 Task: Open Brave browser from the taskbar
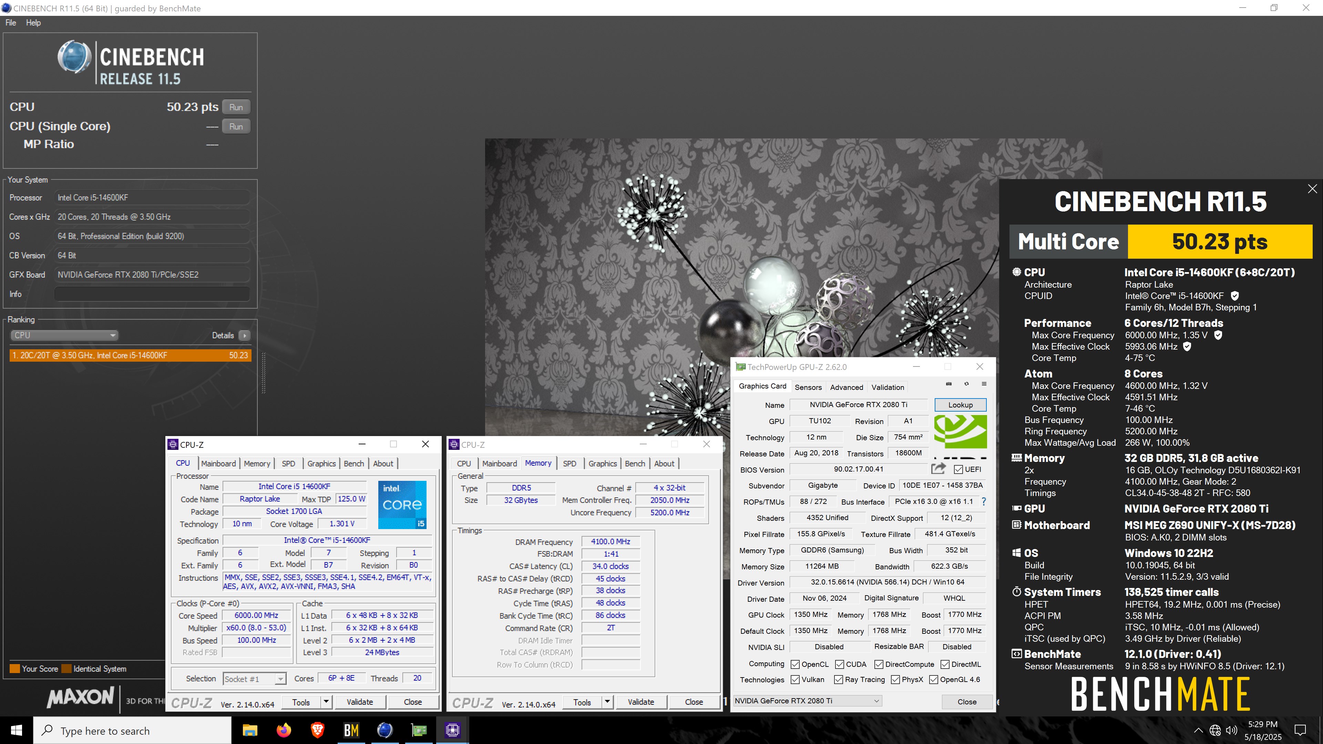pyautogui.click(x=317, y=730)
